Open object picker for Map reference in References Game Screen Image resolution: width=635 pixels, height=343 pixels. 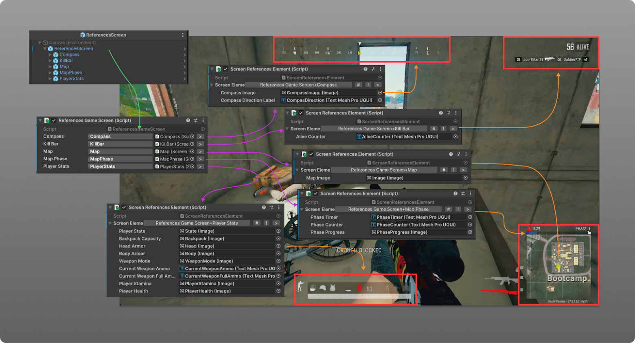(x=192, y=151)
